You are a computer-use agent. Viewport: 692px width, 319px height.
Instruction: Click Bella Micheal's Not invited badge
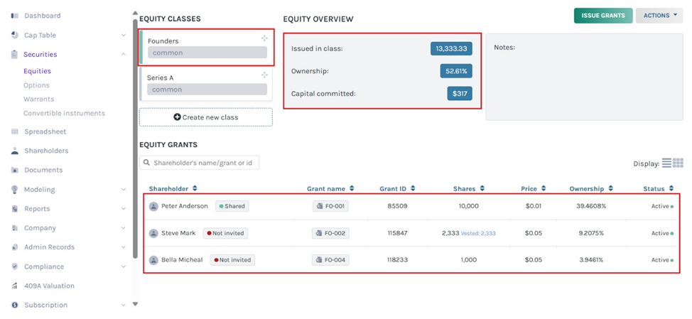point(232,260)
